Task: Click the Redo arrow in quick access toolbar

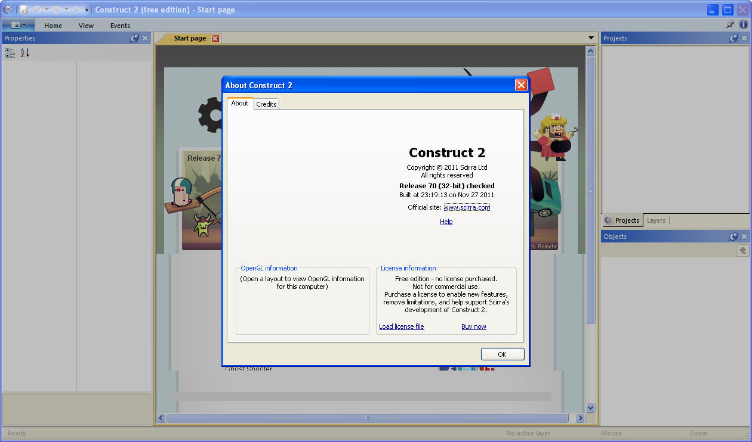Action: click(57, 10)
